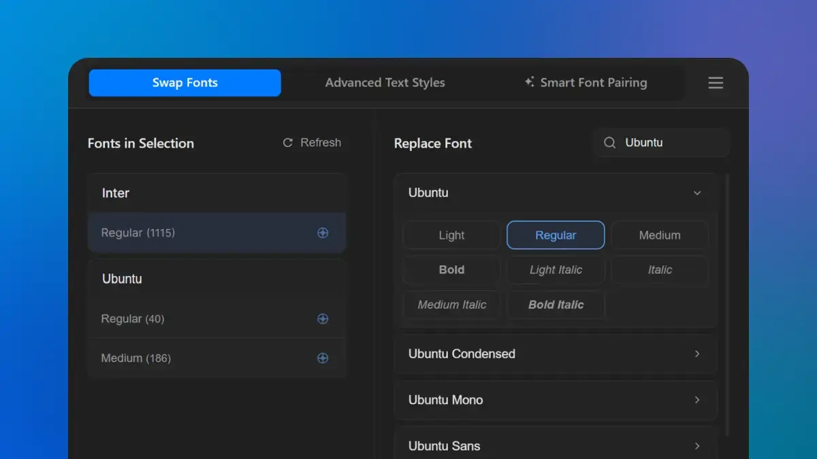This screenshot has height=459, width=817.
Task: Select the Bold font style
Action: pyautogui.click(x=451, y=270)
